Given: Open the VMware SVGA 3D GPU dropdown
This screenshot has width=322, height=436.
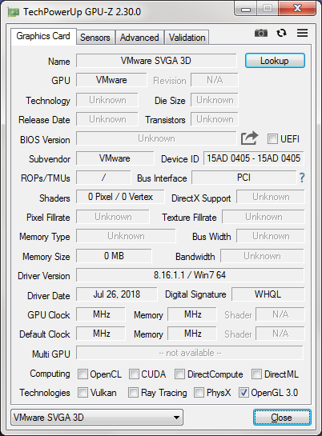Looking at the screenshot, I should (x=97, y=418).
